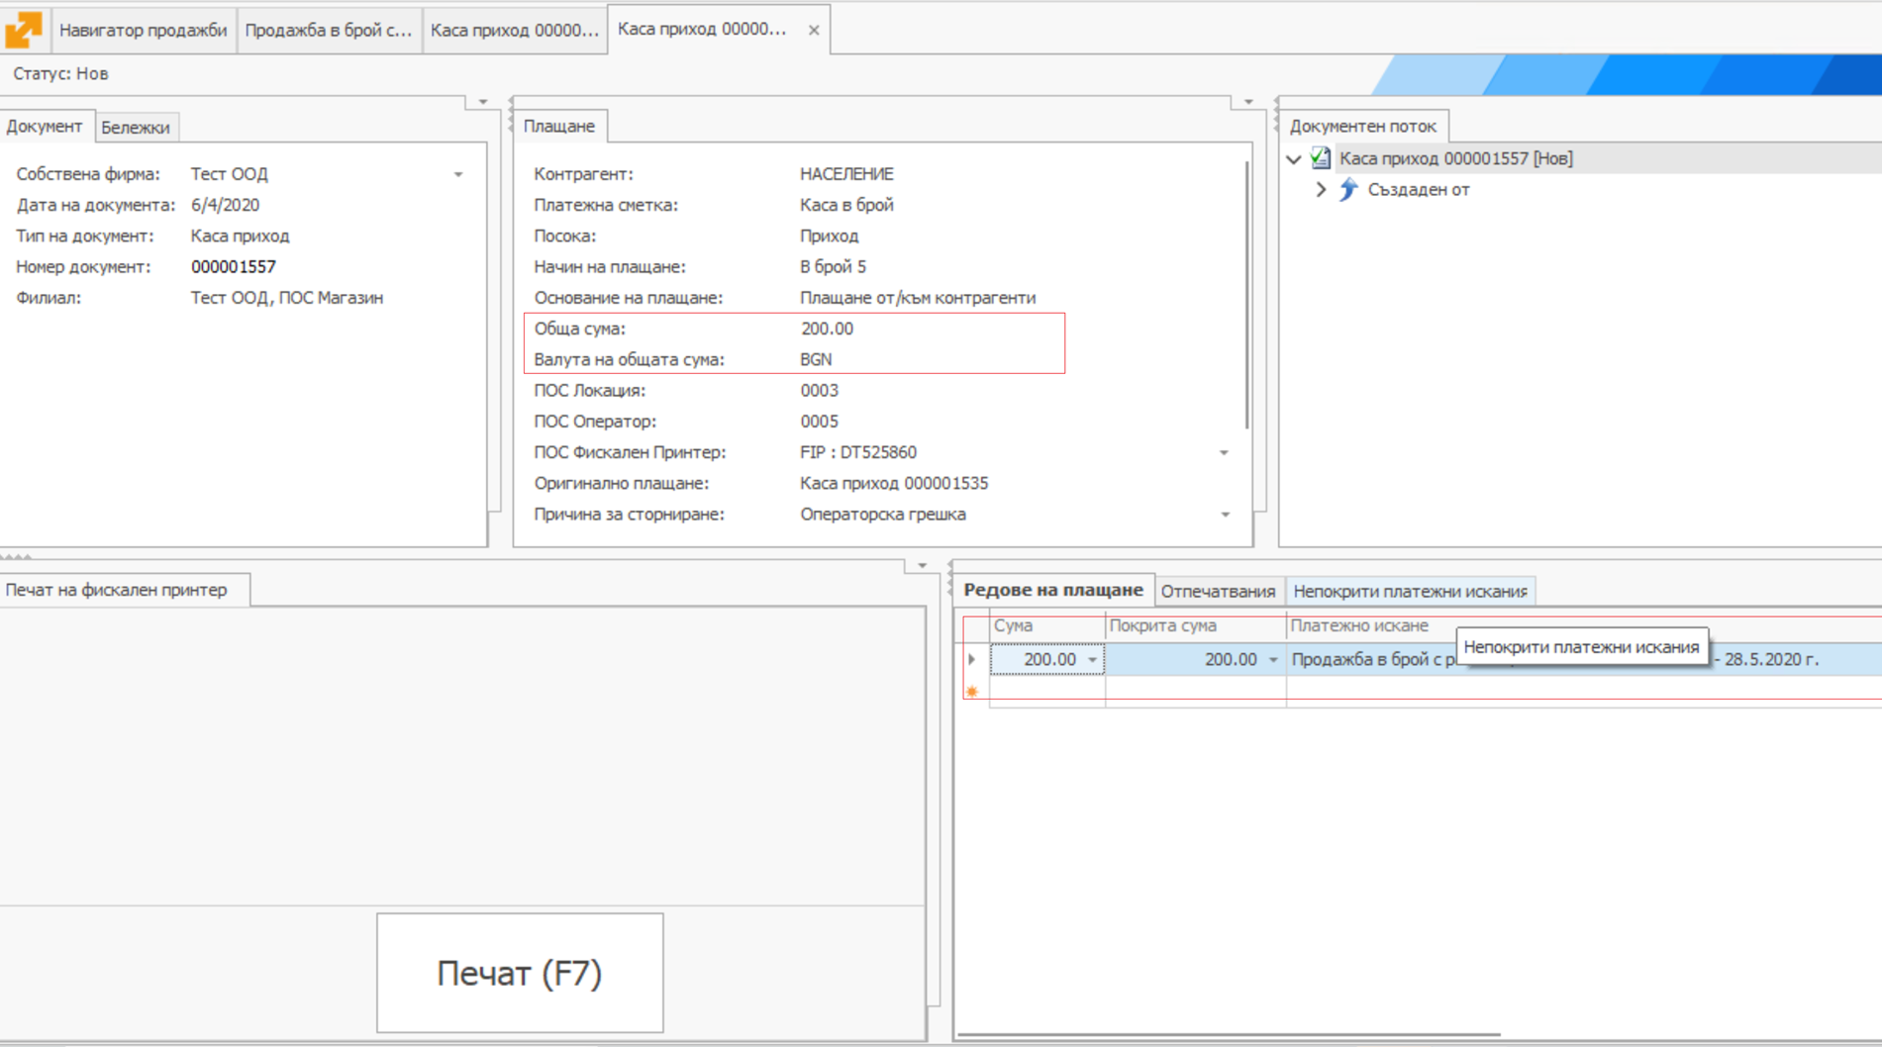Open the Собствена фирма dropdown

tap(458, 174)
